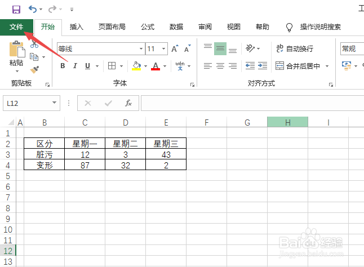Open the Font settings dialog launcher
Viewport: 364px width, 267px height.
pos(192,85)
